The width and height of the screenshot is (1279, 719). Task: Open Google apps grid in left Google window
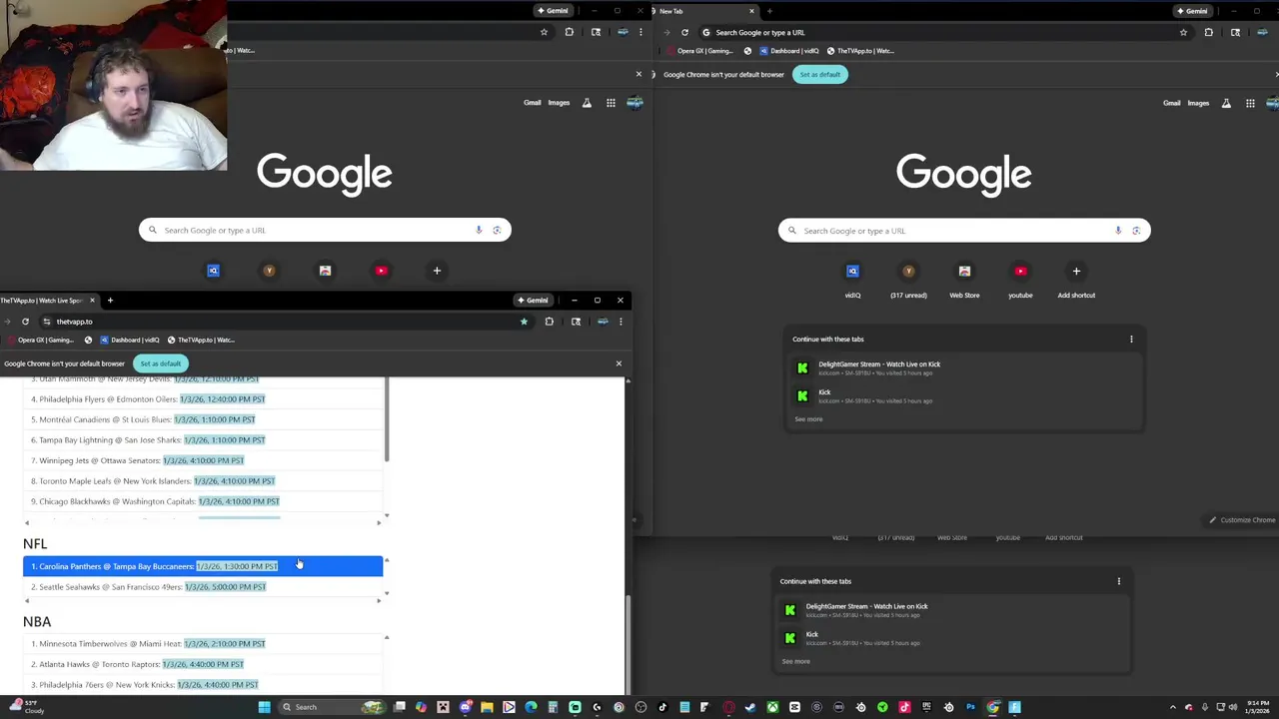click(x=611, y=103)
